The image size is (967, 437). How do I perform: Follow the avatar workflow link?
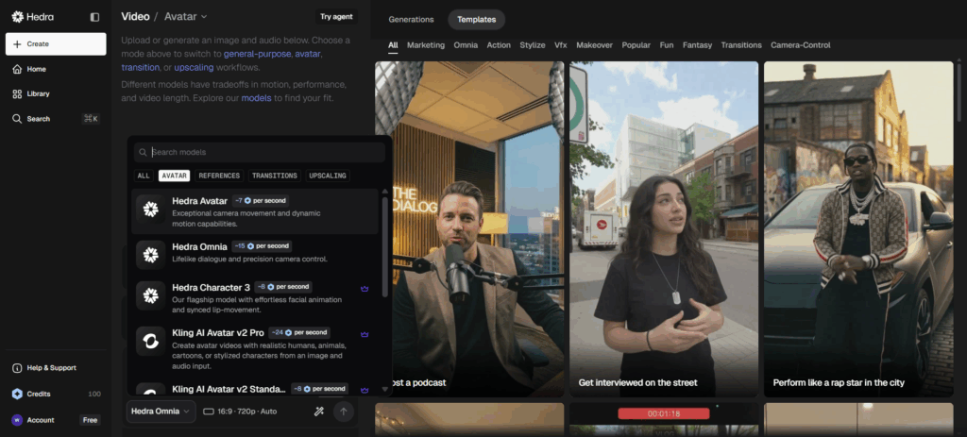[307, 54]
